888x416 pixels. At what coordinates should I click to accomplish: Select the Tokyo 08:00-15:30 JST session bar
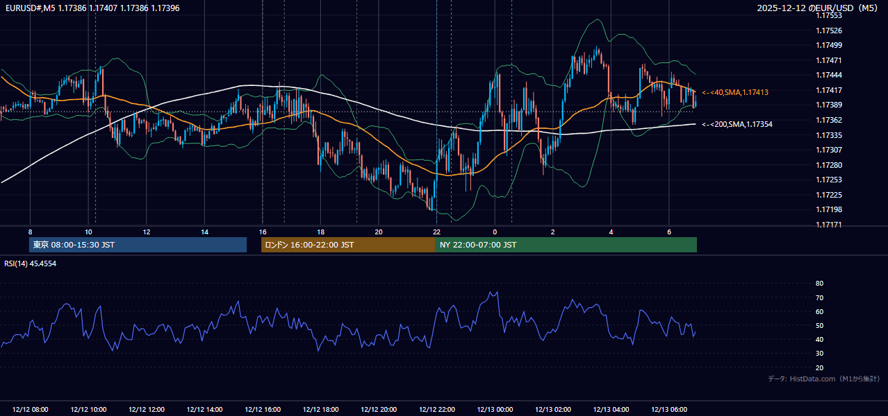pos(138,245)
